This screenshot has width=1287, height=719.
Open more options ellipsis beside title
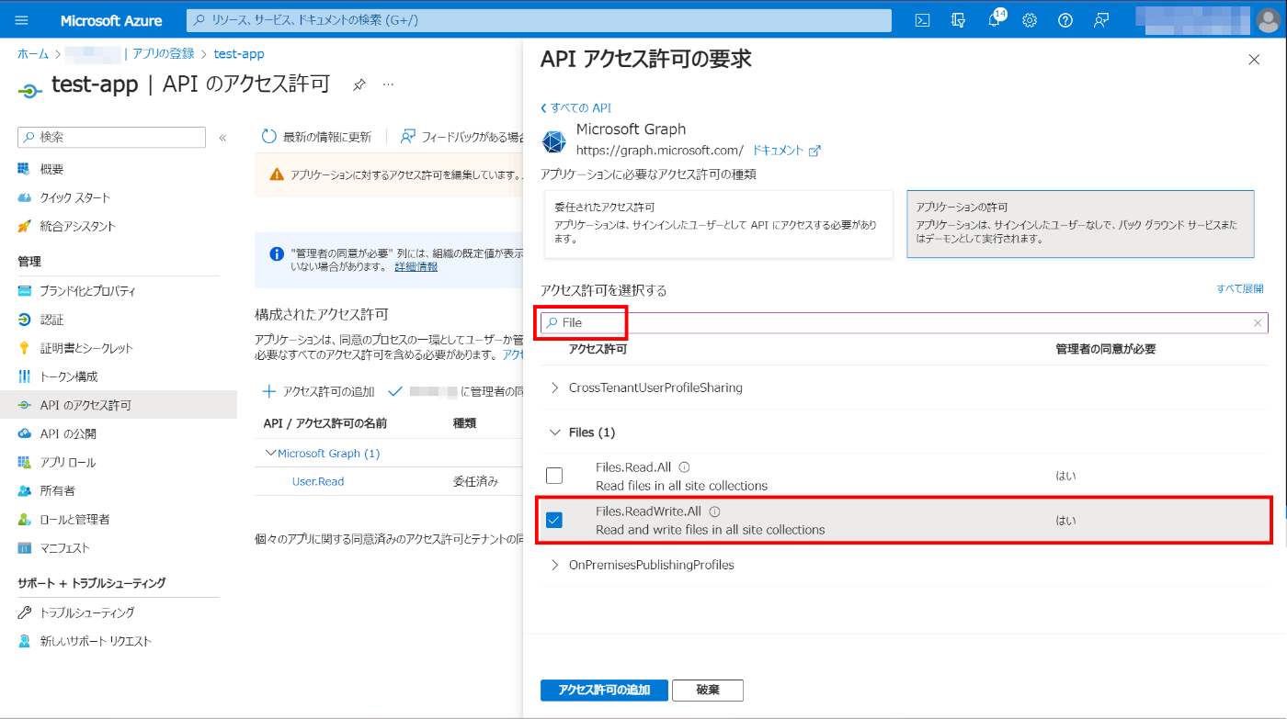[388, 84]
